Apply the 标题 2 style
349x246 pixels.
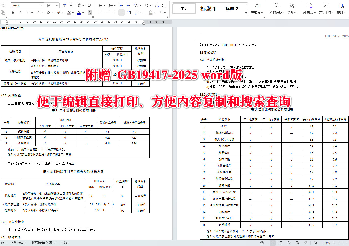click(x=232, y=9)
